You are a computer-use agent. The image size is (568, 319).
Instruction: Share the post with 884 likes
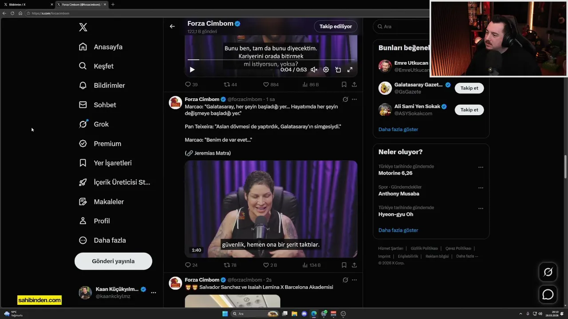click(354, 84)
